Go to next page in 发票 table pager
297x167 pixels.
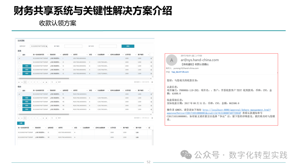point(43,82)
